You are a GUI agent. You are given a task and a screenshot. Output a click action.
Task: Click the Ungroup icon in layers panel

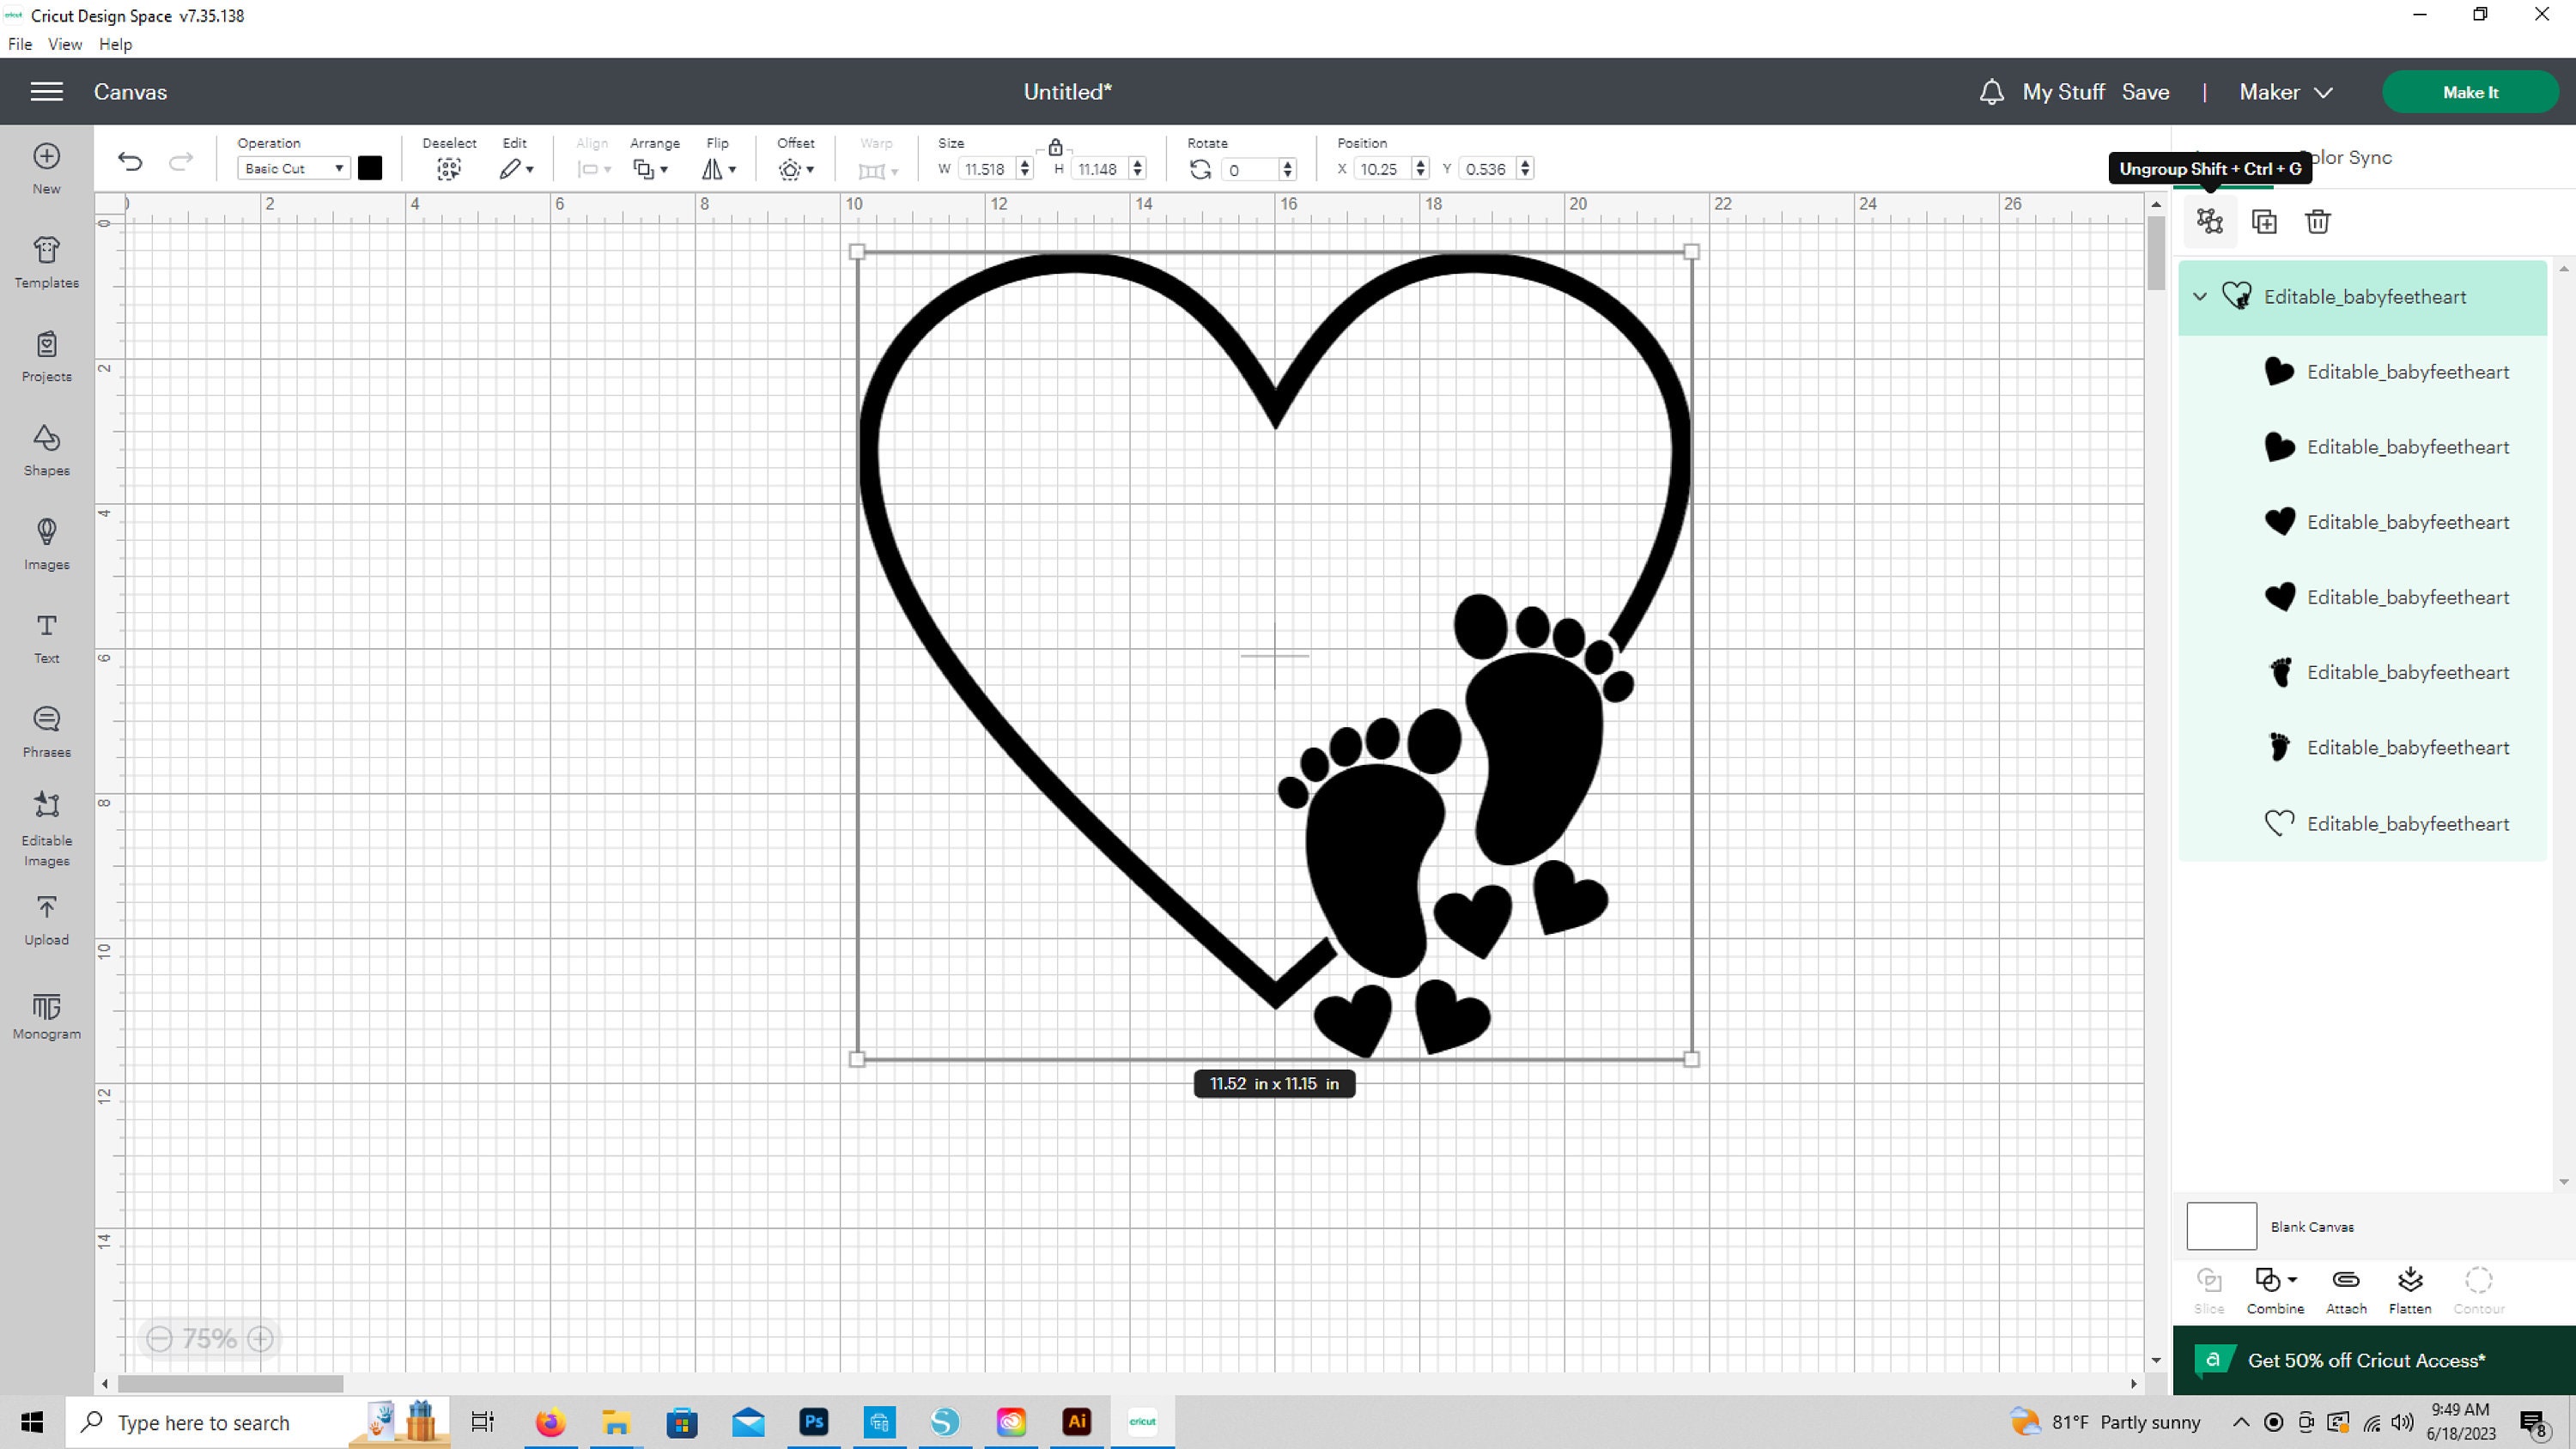(2210, 221)
